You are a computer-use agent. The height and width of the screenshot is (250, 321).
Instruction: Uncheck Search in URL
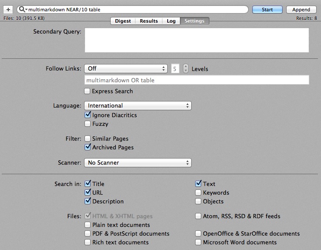pos(88,192)
